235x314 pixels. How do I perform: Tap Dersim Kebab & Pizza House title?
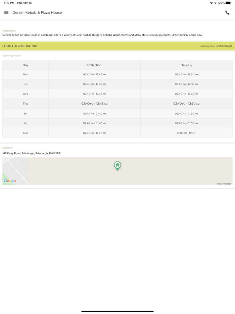(x=37, y=12)
